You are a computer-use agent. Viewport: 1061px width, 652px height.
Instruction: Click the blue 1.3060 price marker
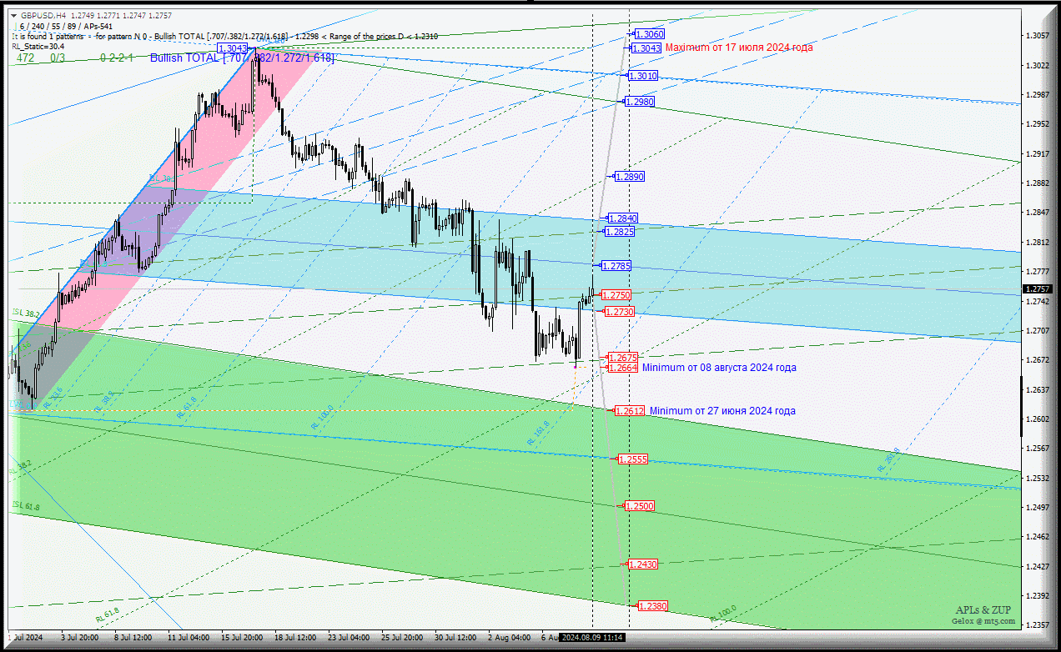pyautogui.click(x=649, y=34)
